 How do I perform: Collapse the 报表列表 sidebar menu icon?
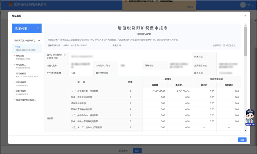point(38,28)
